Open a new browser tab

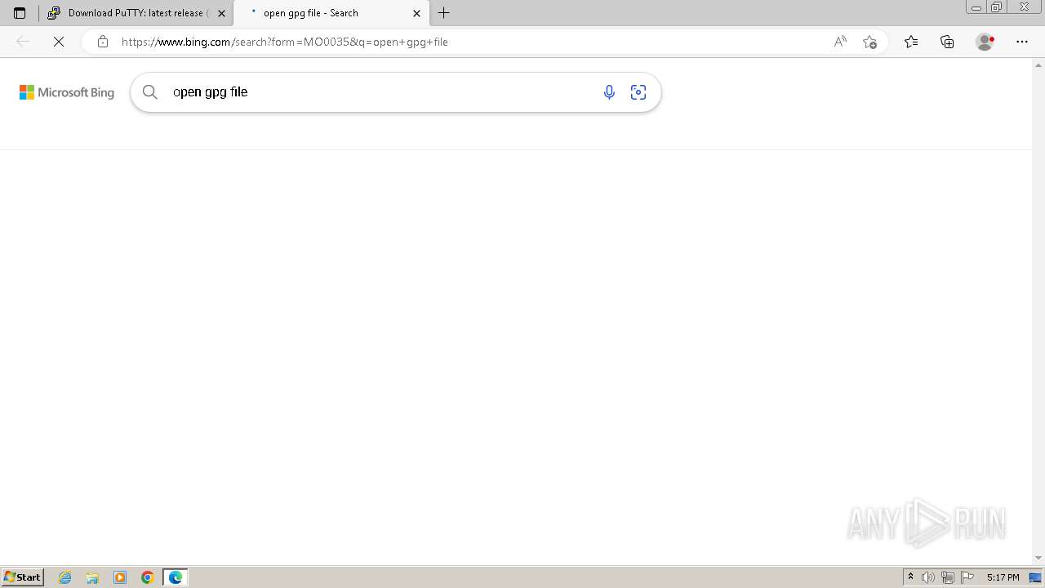(x=444, y=13)
